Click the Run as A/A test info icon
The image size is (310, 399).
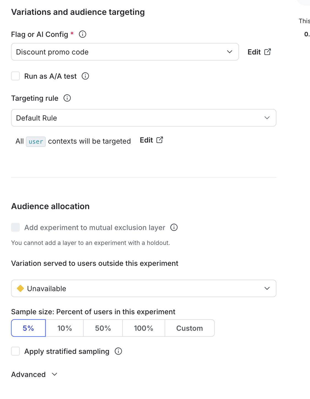(x=86, y=76)
